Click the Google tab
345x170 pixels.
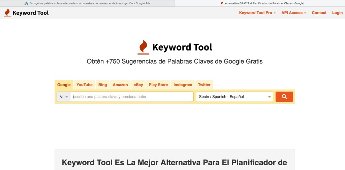coord(64,85)
